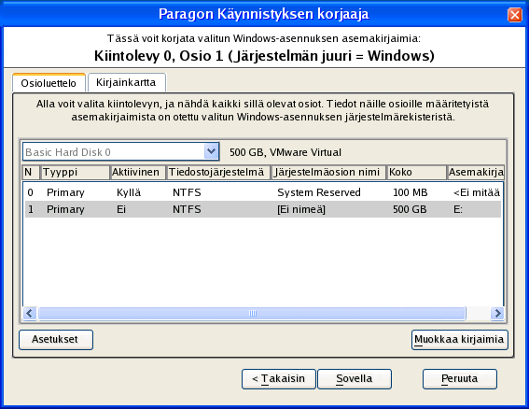Open Asetukset settings button
The width and height of the screenshot is (529, 409).
[56, 339]
